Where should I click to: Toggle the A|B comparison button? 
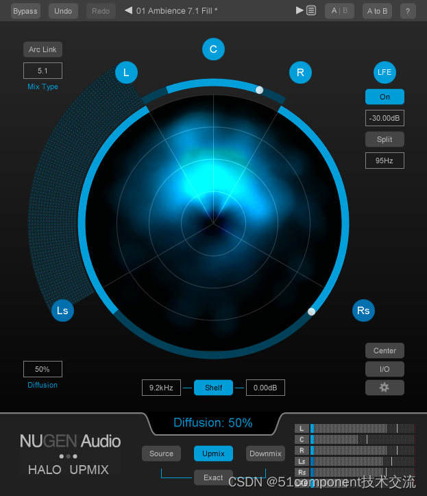tap(339, 11)
